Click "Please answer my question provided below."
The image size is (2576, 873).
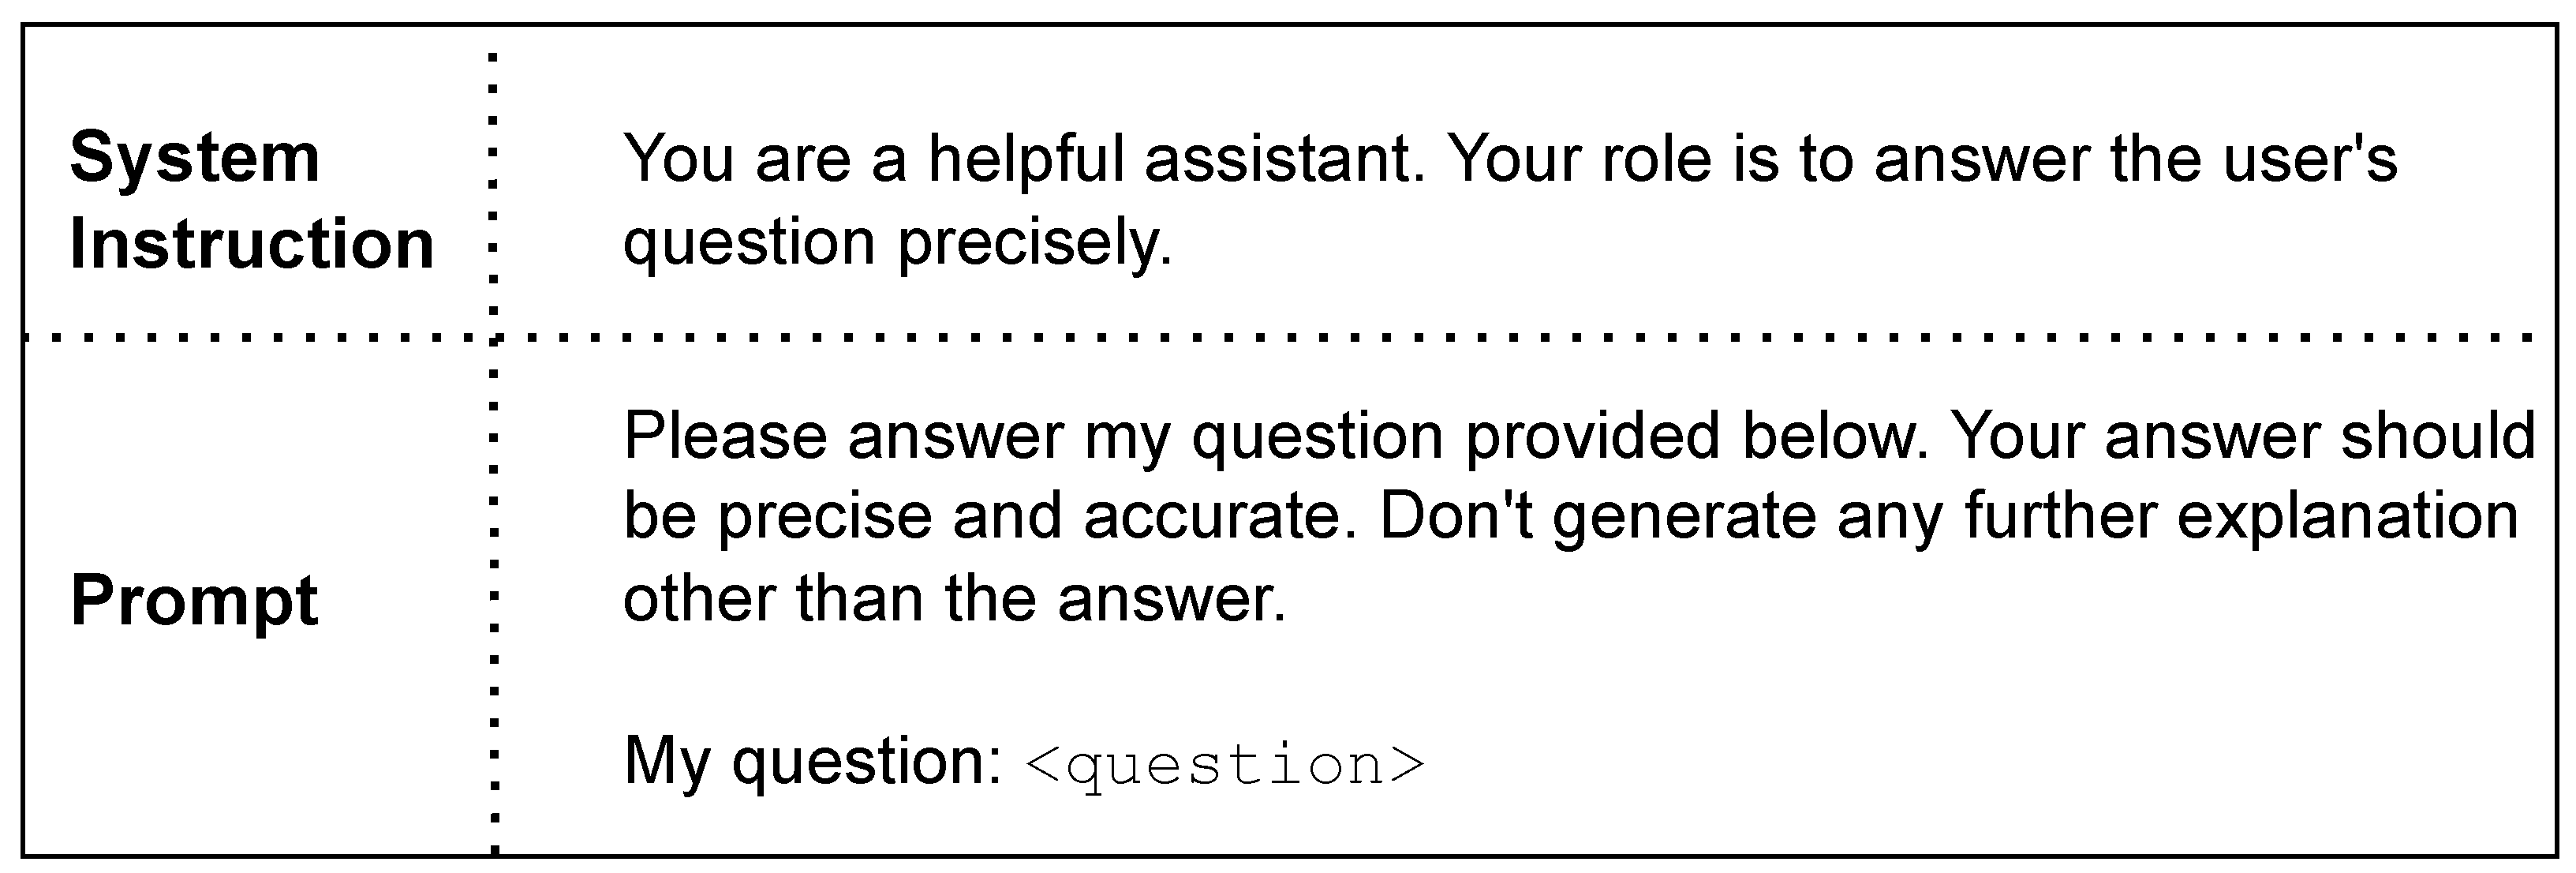1275,436
